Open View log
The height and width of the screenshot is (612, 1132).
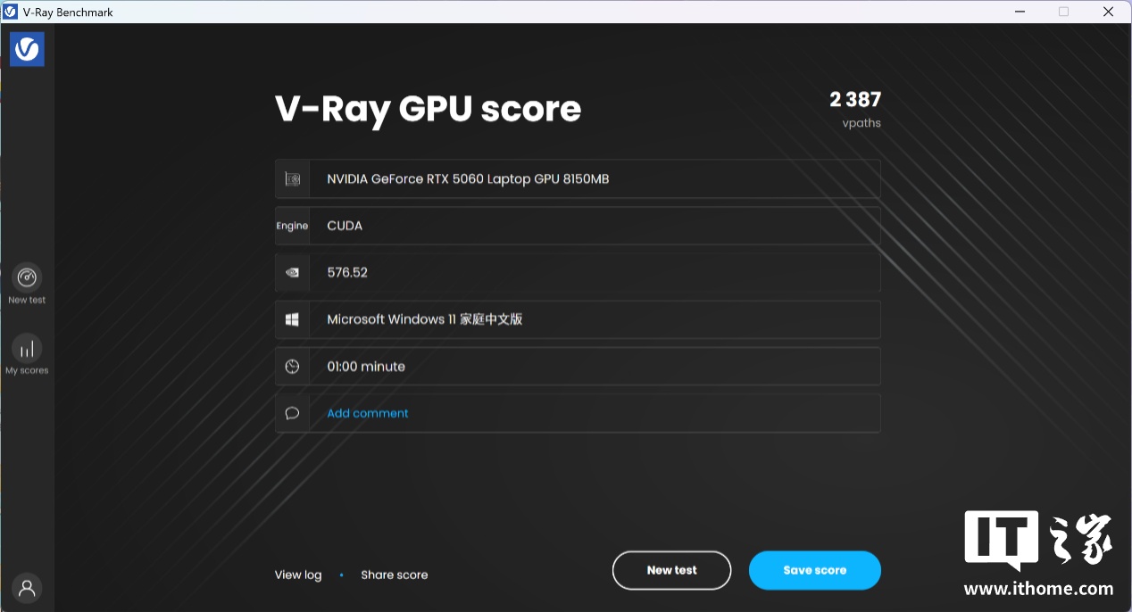pyautogui.click(x=297, y=575)
